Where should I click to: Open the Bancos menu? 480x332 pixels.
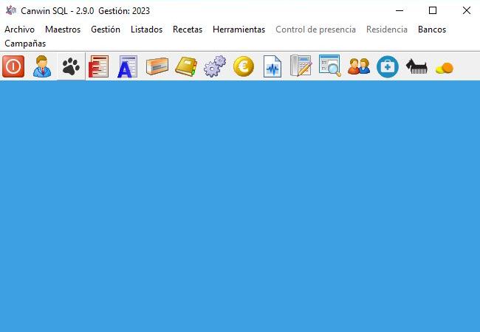coord(432,30)
